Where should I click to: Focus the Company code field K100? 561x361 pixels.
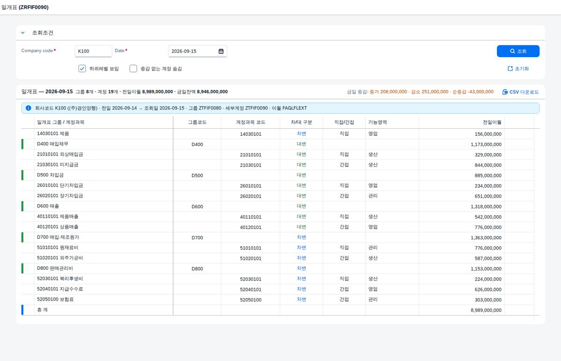[94, 51]
